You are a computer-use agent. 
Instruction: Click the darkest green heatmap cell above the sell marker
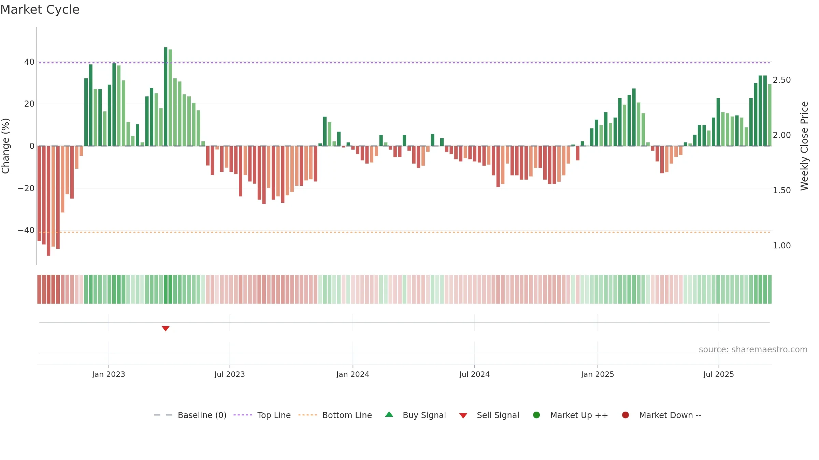tap(166, 289)
